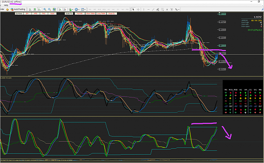Zoom in on the chart
Screen dimensions: 264x163
[45, 9]
